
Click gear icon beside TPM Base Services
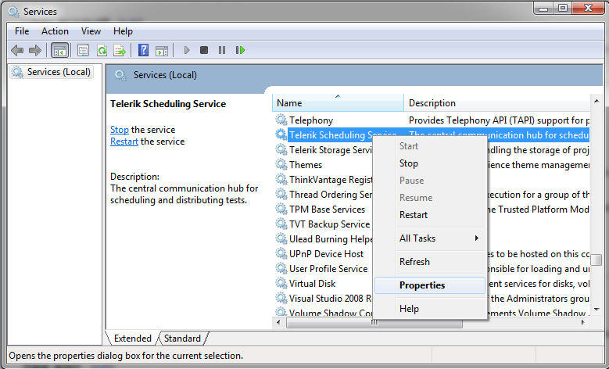(281, 209)
